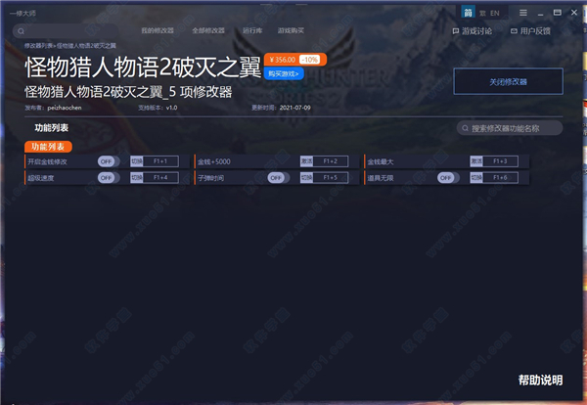The image size is (587, 405).
Task: Click the F1+2 hotkey field
Action: (331, 161)
